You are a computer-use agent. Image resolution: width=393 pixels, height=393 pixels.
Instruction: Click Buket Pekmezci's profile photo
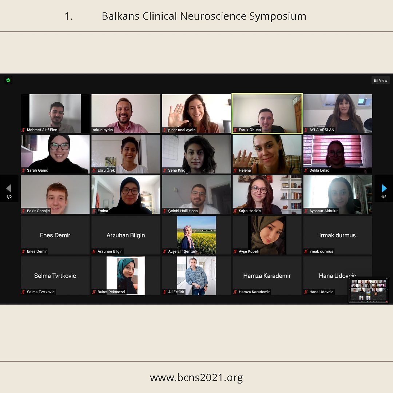pyautogui.click(x=126, y=275)
